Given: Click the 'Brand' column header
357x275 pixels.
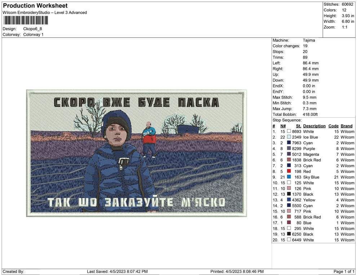Looking at the screenshot, I should click(x=347, y=126).
